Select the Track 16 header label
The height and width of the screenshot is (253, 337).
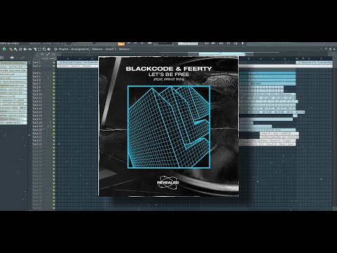(x=37, y=115)
